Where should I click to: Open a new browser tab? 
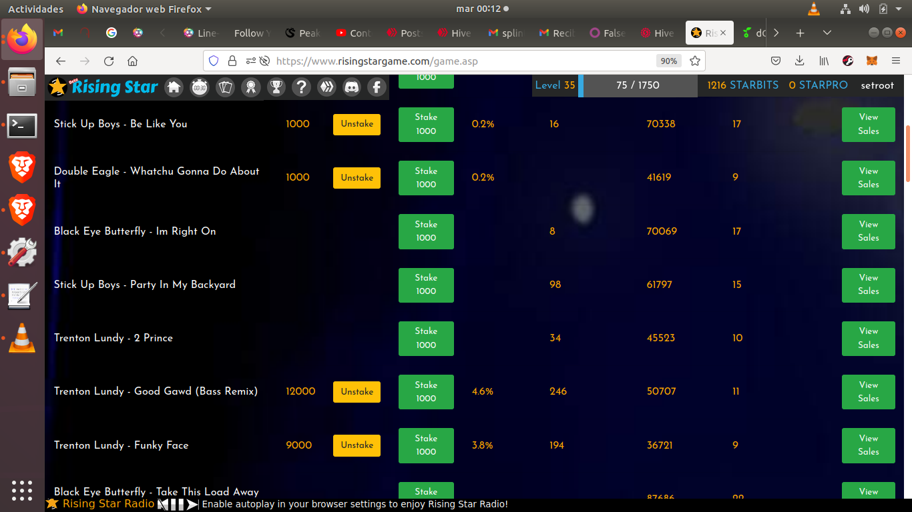[x=800, y=33]
